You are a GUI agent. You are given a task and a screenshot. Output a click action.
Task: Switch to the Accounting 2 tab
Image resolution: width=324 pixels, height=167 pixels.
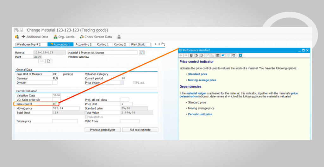[x=84, y=45]
